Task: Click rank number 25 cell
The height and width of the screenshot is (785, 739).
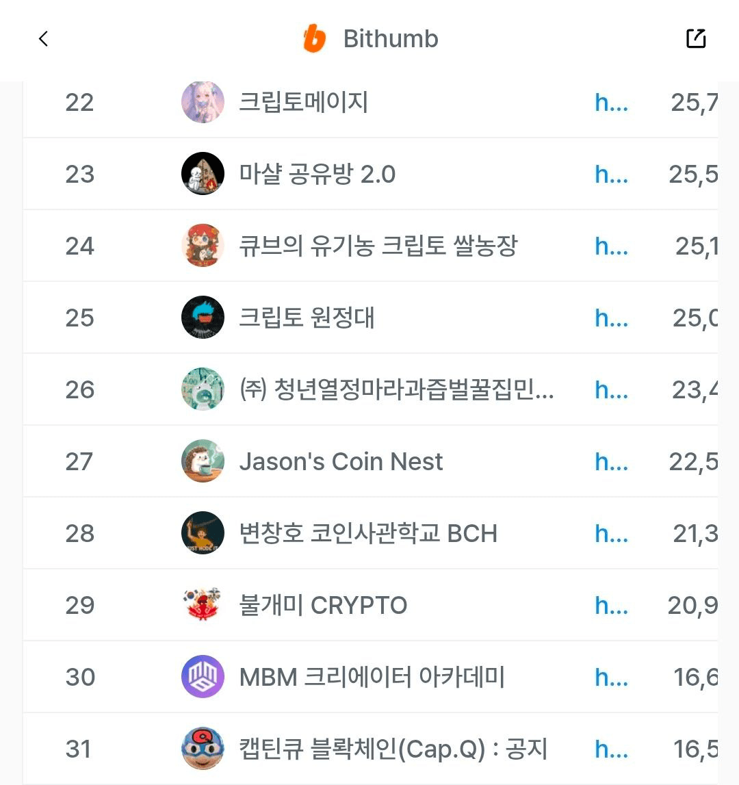Action: point(79,318)
